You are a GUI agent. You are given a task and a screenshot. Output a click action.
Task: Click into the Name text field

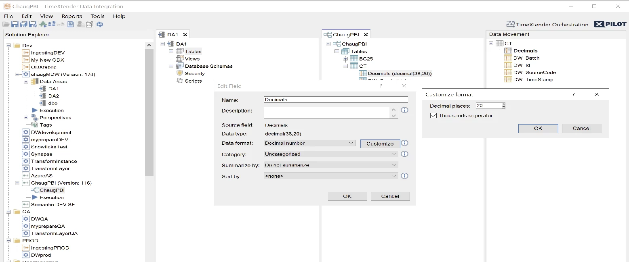point(336,100)
